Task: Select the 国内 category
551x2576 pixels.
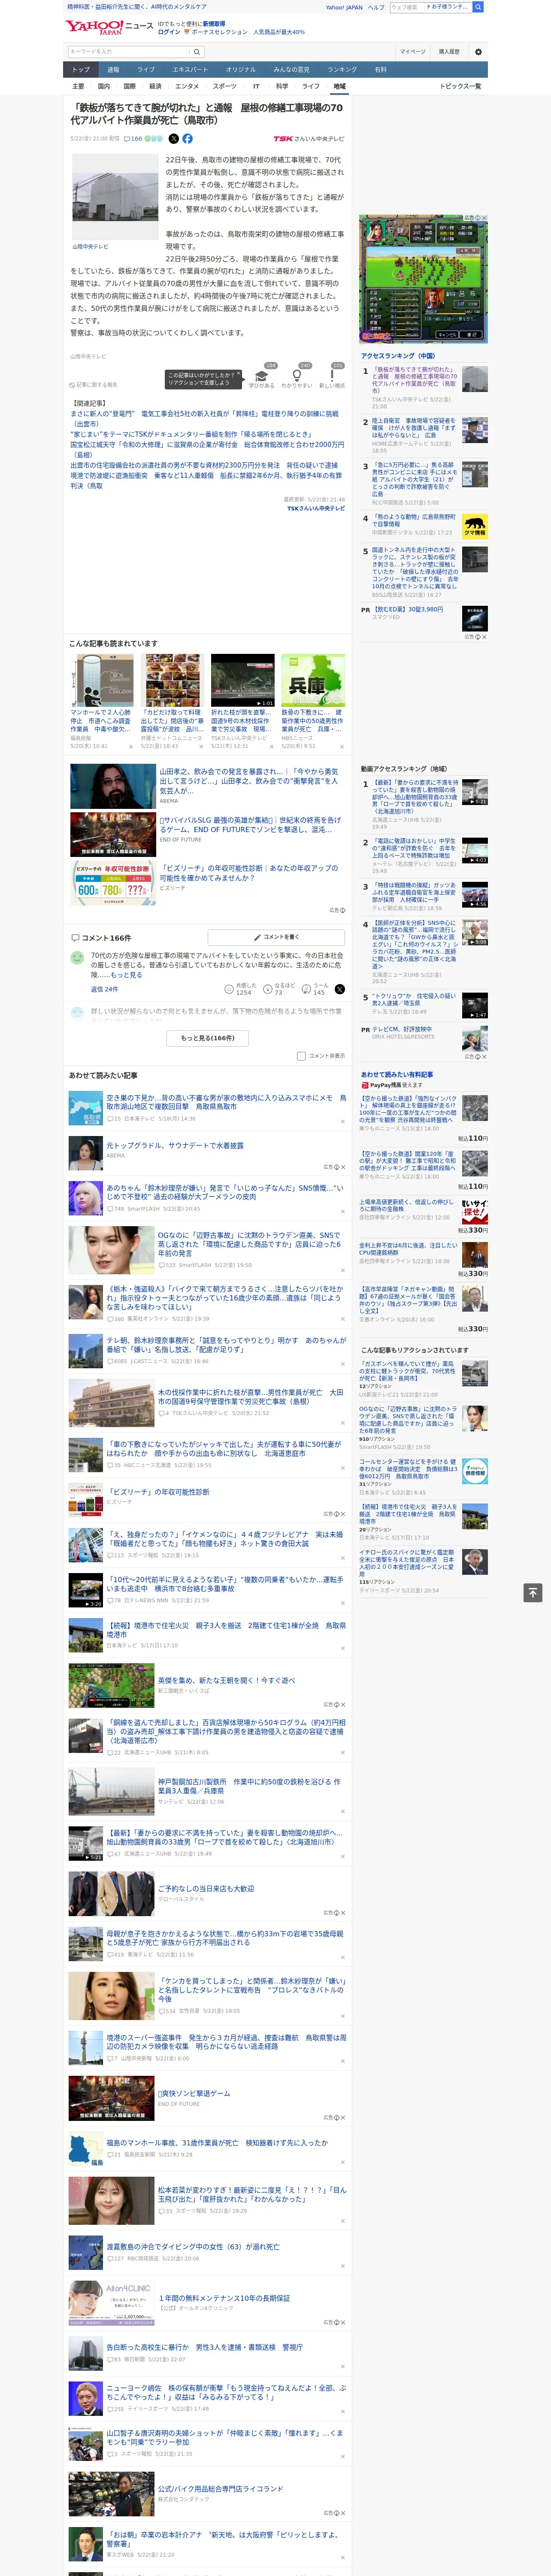Action: click(x=104, y=86)
